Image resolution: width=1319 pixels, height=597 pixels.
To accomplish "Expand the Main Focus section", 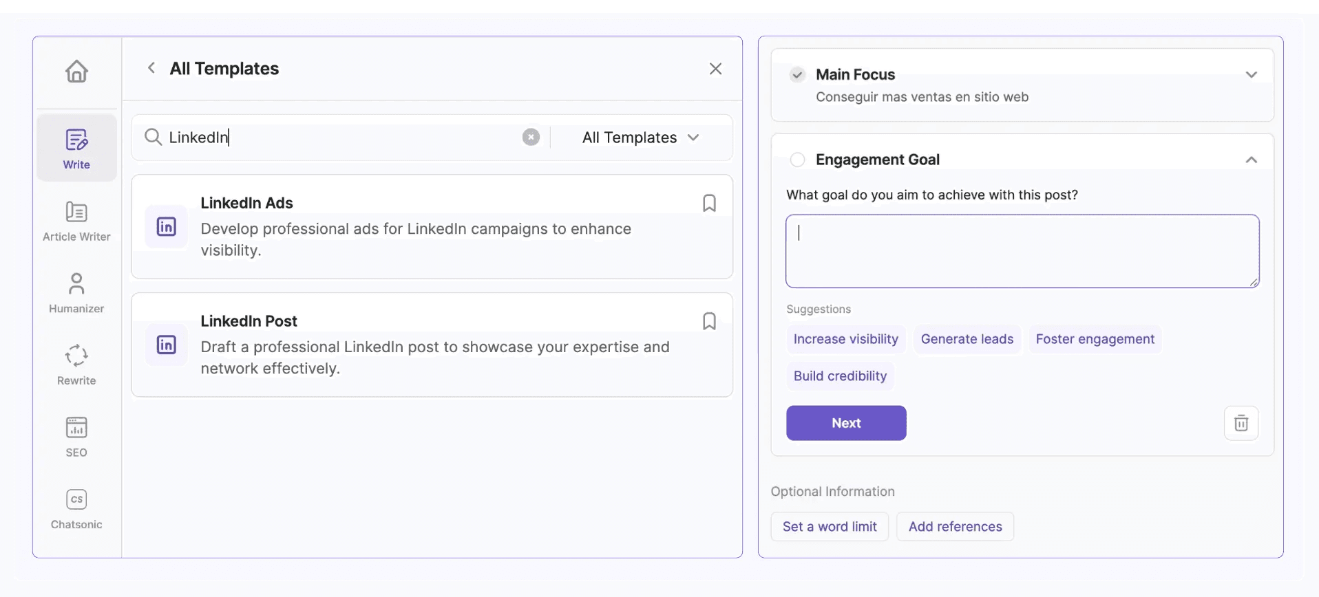I will (1252, 74).
